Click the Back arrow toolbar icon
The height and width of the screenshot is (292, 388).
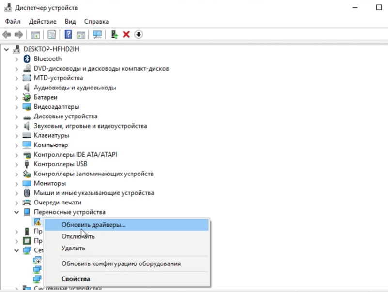coord(7,35)
